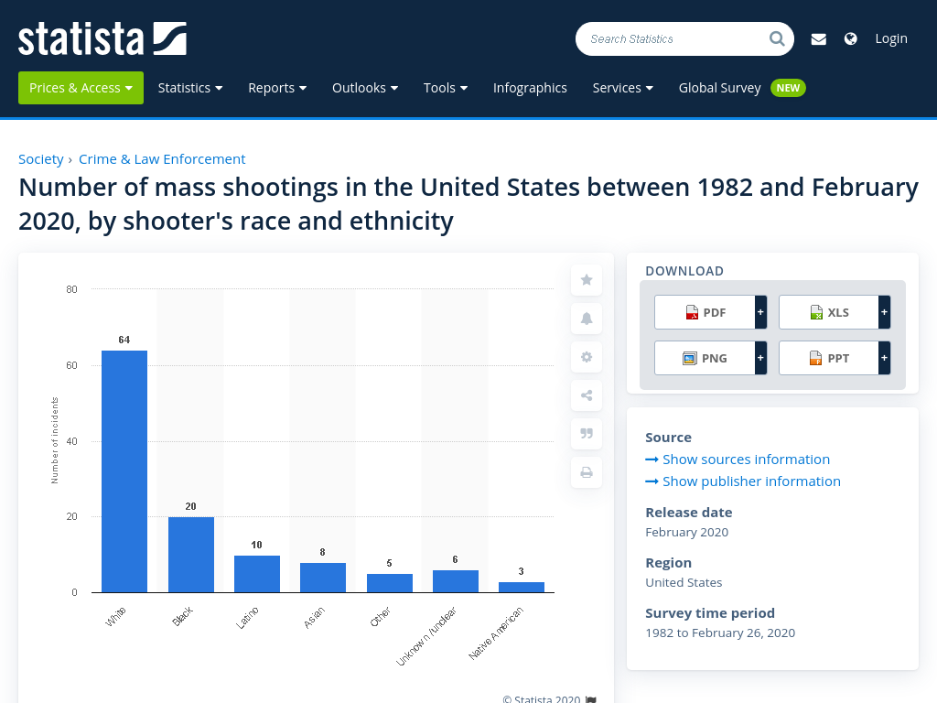Click the NEW badge beside Global Survey
This screenshot has width=937, height=703.
point(788,88)
